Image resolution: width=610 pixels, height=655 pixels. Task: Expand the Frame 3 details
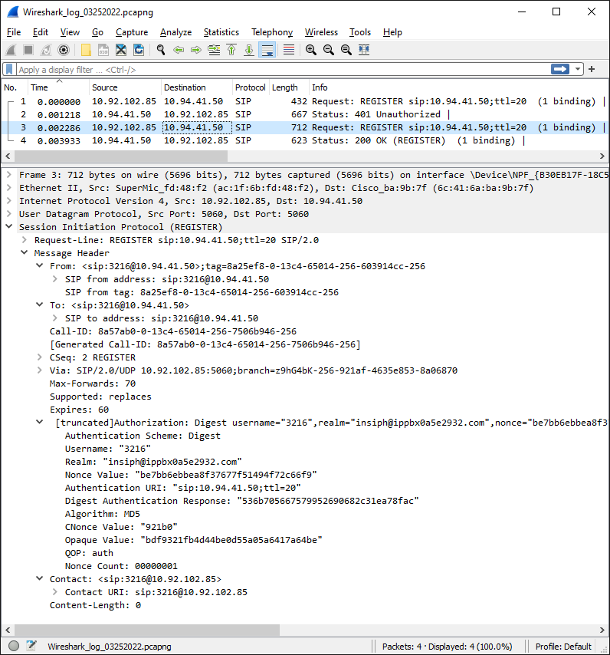point(8,175)
